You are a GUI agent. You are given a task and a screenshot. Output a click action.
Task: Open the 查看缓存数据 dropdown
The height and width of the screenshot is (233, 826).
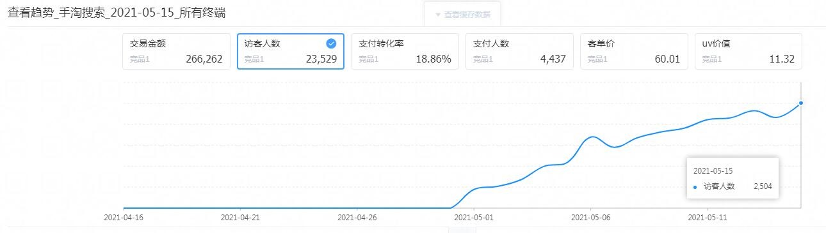click(x=462, y=14)
